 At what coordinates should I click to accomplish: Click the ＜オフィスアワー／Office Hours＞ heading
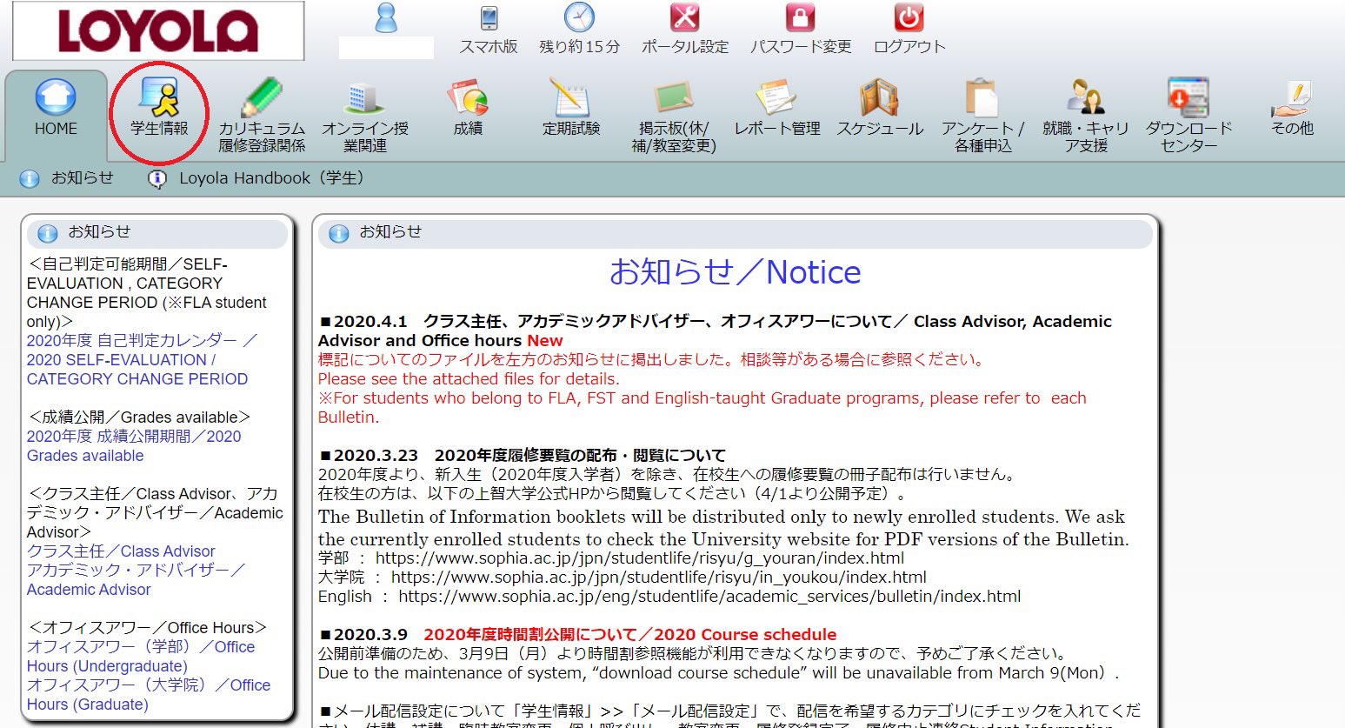147,627
